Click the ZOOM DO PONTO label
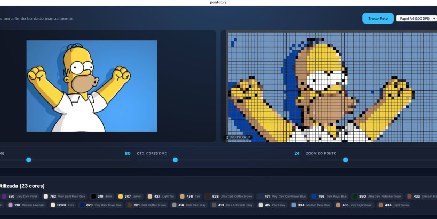This screenshot has height=219, width=437. click(x=321, y=153)
